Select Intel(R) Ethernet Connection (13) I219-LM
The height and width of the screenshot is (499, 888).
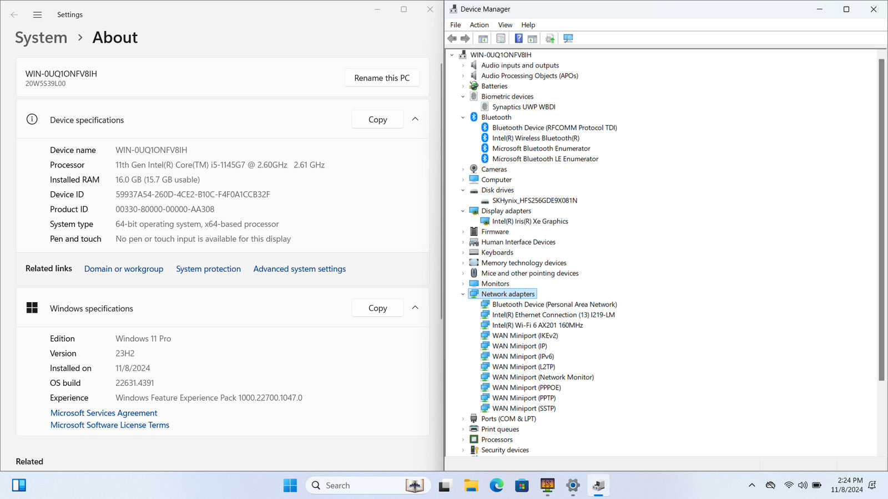(553, 315)
